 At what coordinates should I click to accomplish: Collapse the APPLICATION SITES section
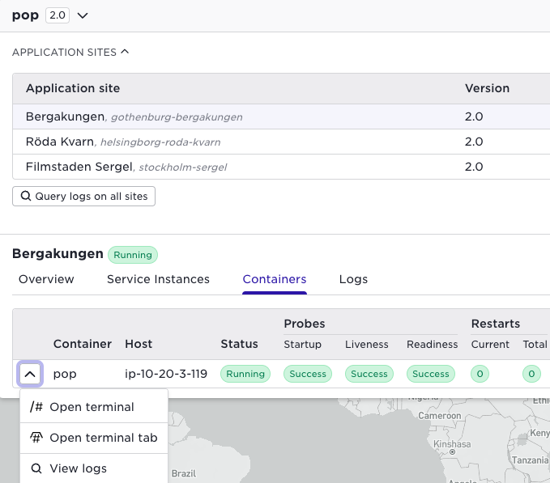click(x=125, y=52)
